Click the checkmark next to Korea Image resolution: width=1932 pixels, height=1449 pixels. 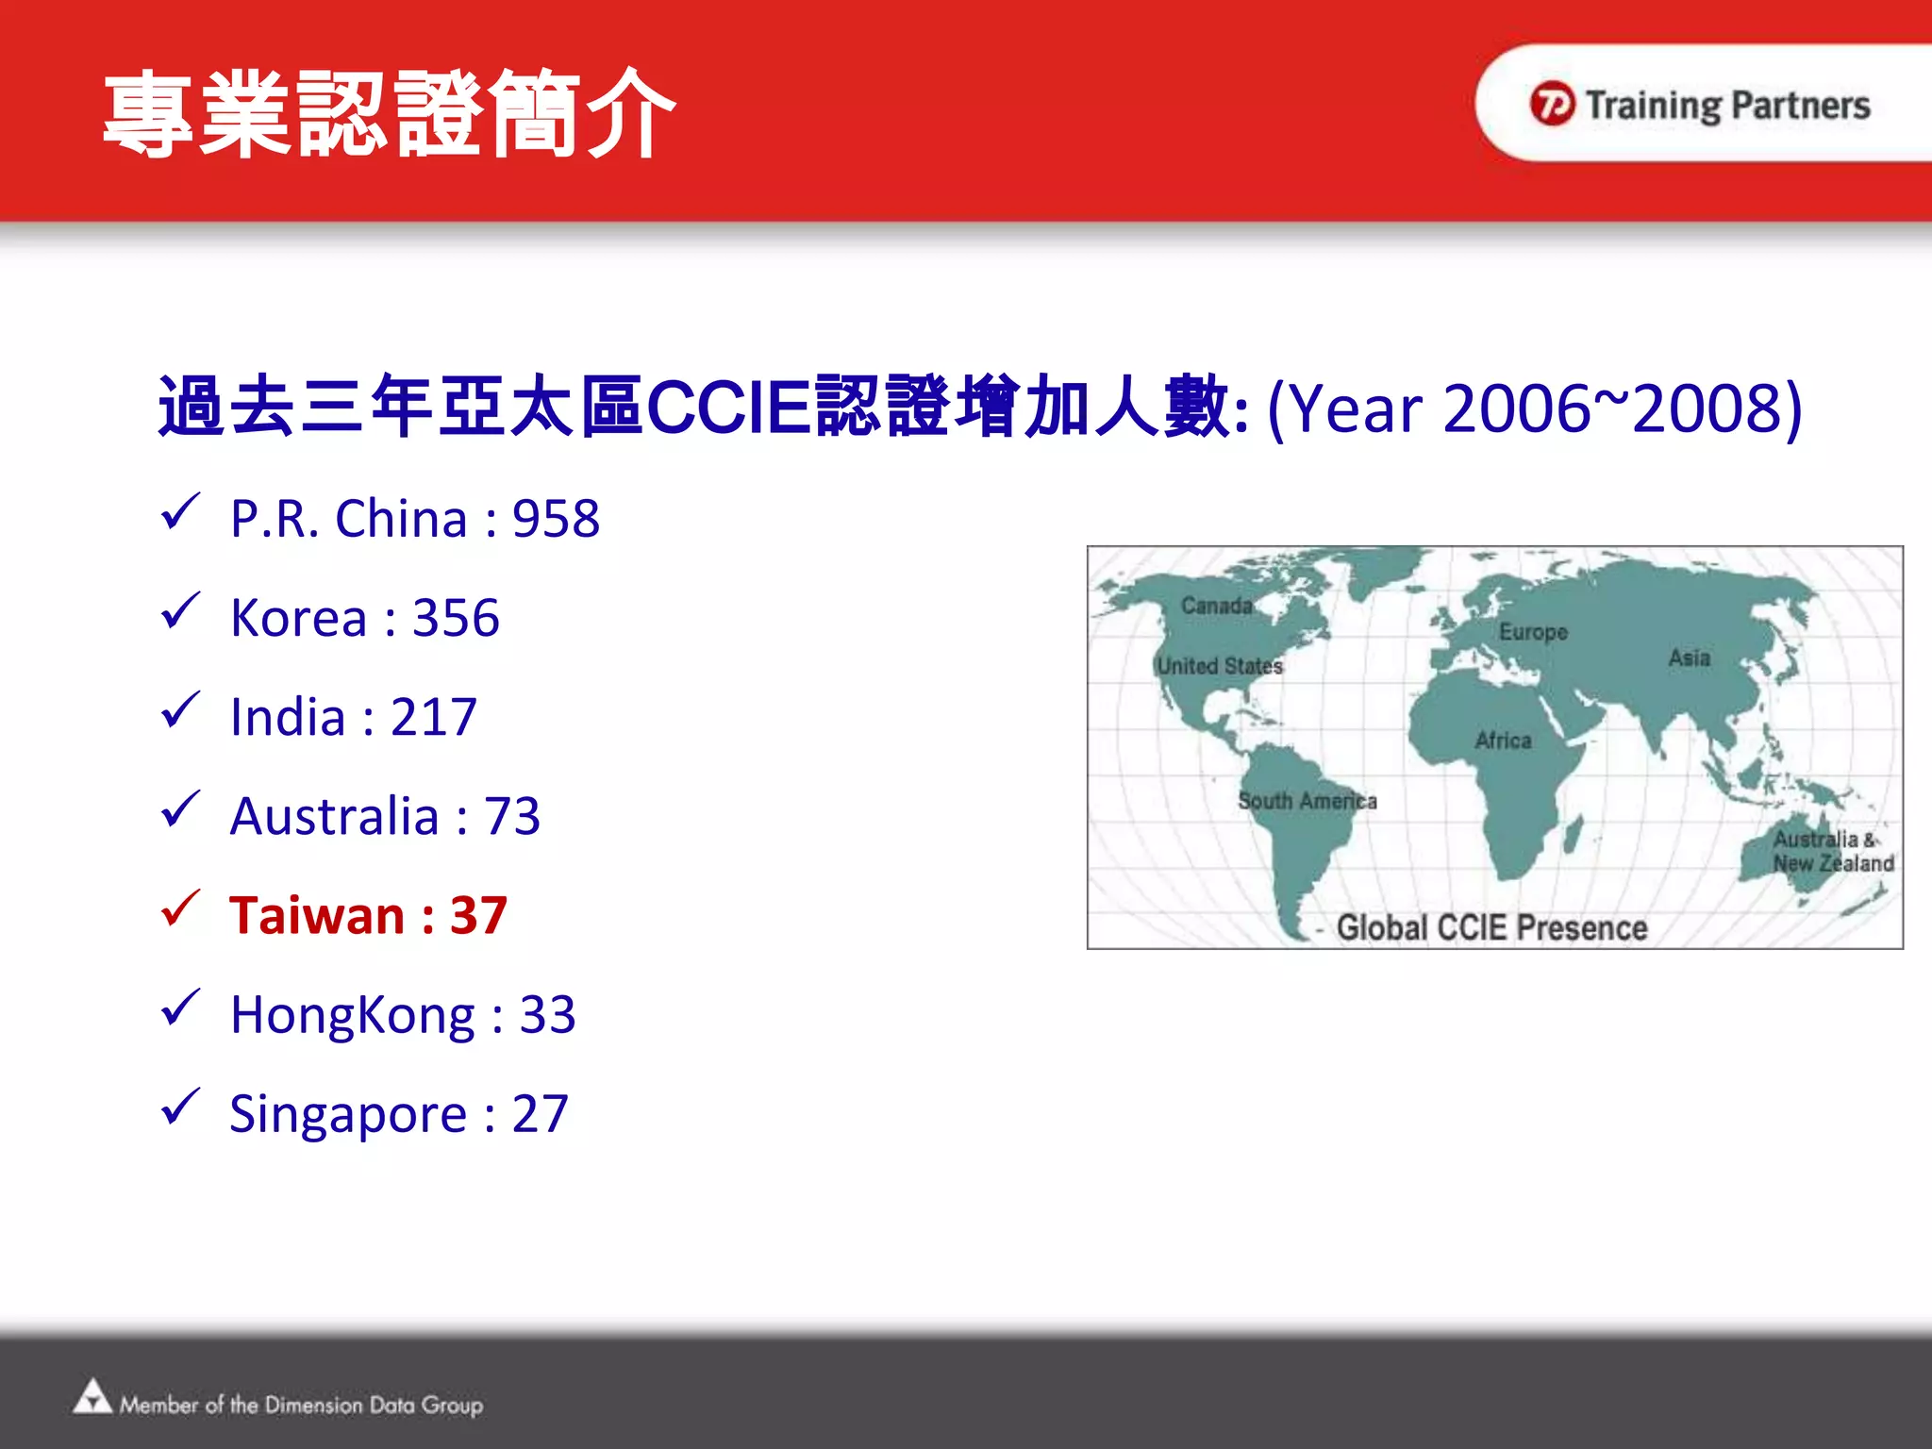[179, 611]
